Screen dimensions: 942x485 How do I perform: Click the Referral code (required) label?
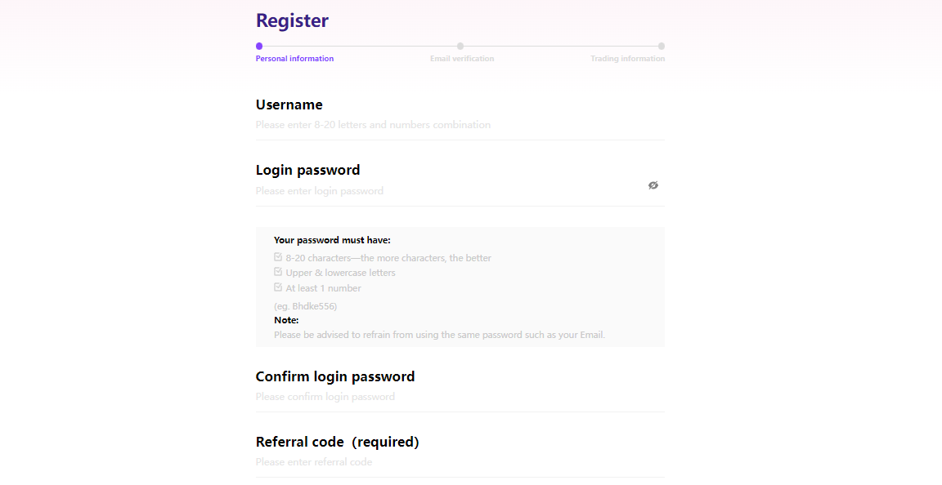pyautogui.click(x=337, y=442)
